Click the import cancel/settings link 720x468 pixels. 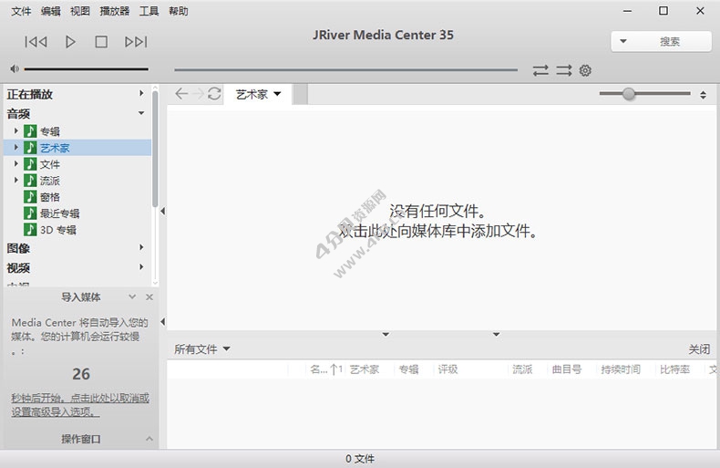(80, 405)
